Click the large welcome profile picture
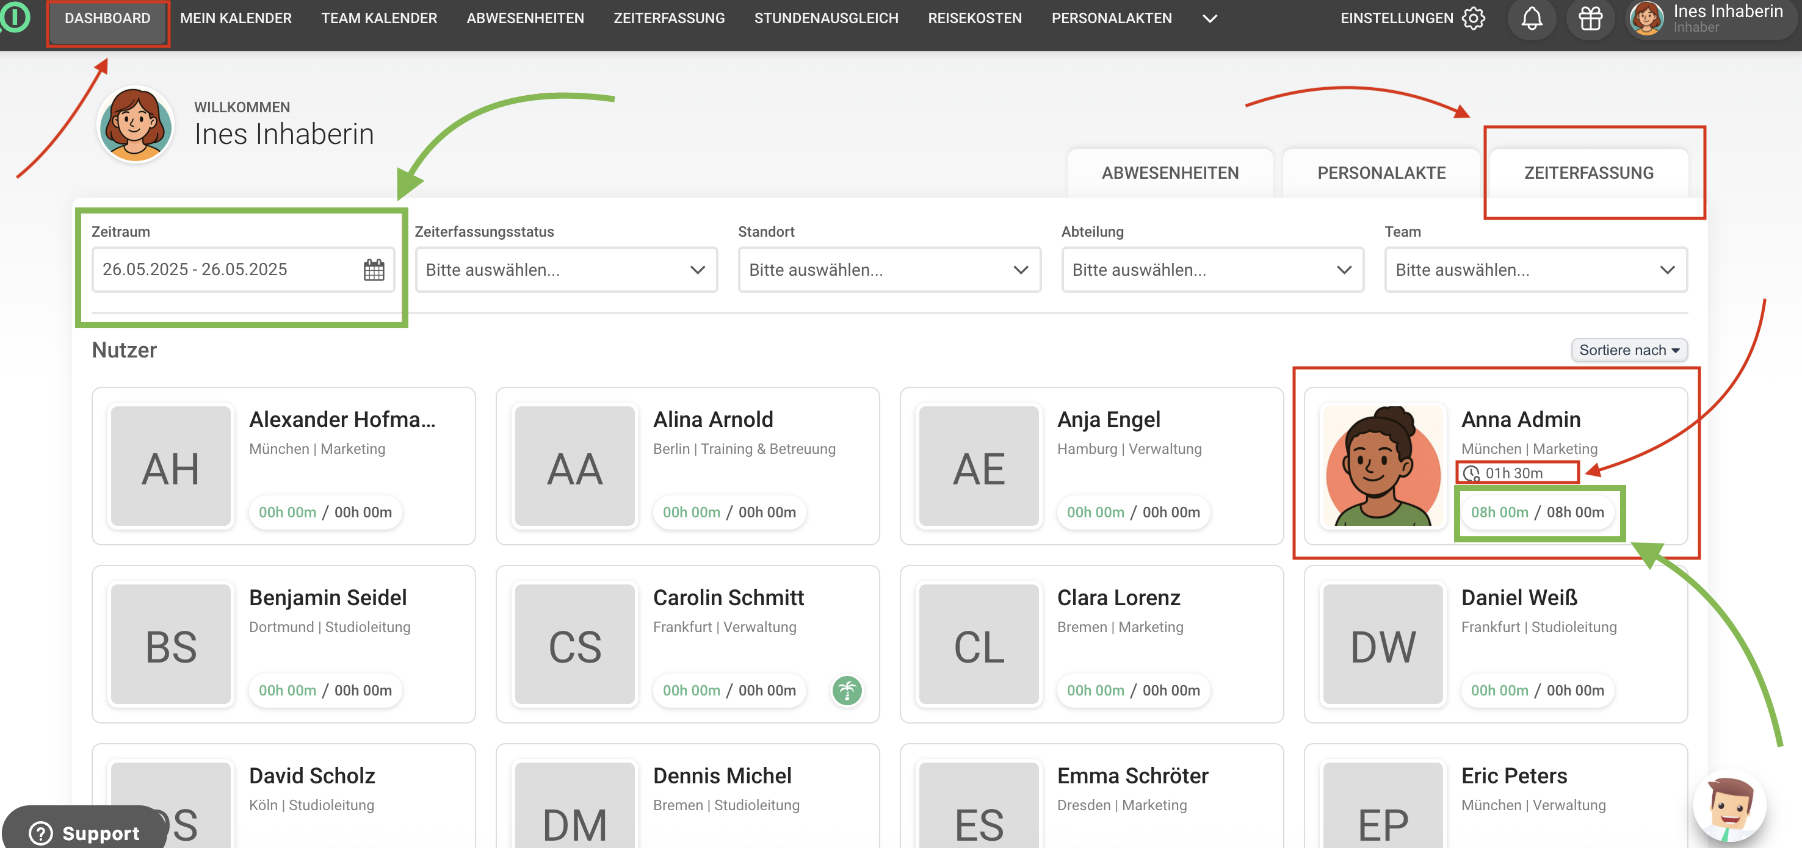 (135, 125)
